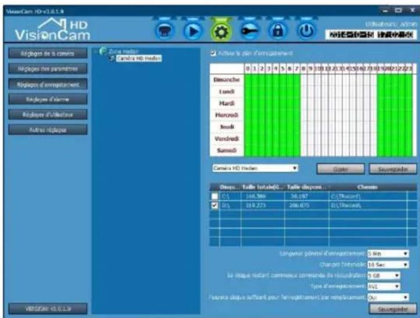Open the Oui overwrite dropdown
The image size is (420, 318).
388,297
